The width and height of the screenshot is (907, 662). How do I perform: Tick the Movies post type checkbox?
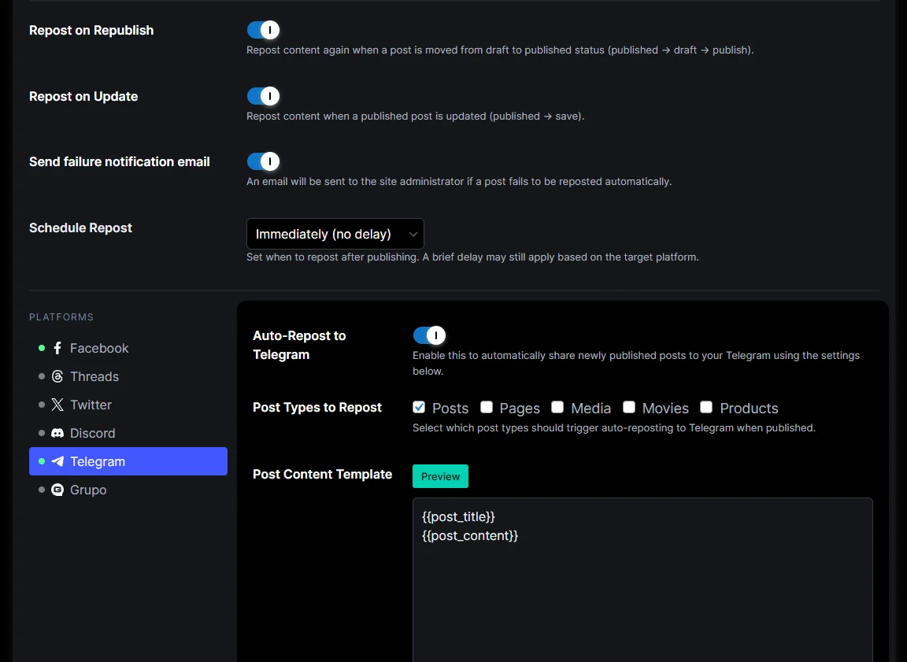[629, 407]
